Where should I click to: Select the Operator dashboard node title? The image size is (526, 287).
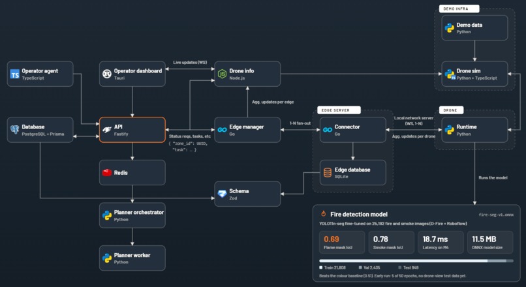pyautogui.click(x=138, y=71)
